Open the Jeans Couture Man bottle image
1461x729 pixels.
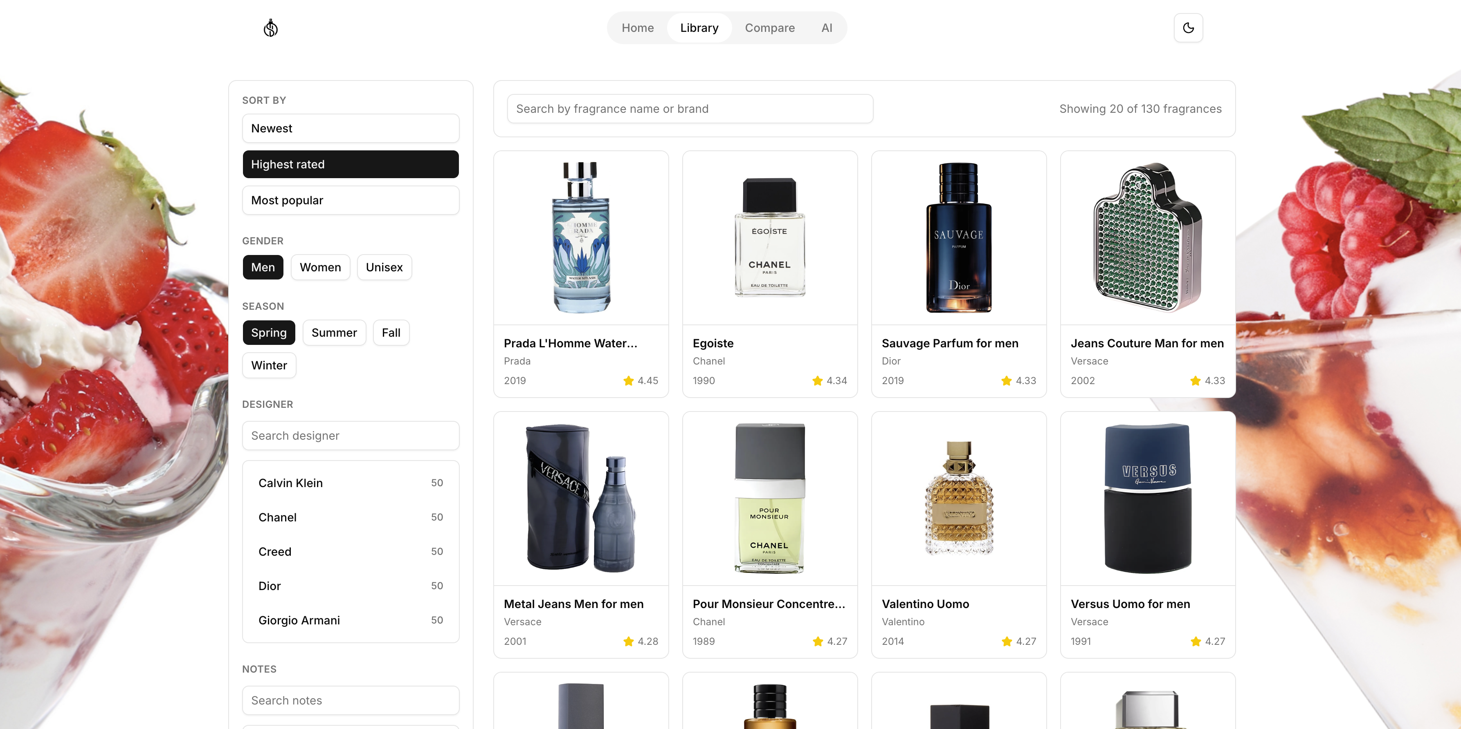pyautogui.click(x=1147, y=238)
